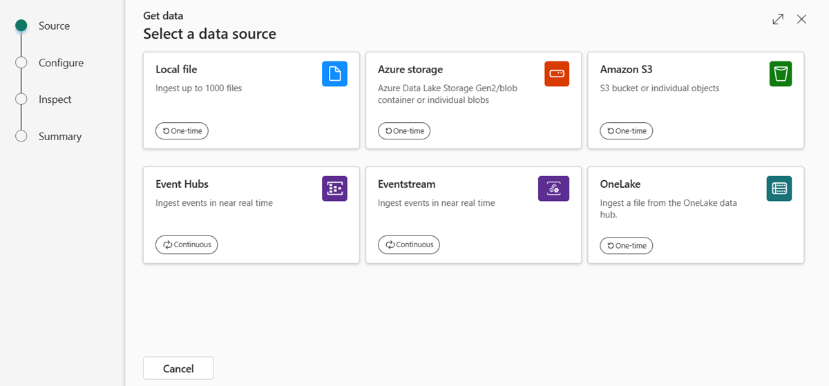
Task: Select the Local file card title
Action: click(176, 69)
